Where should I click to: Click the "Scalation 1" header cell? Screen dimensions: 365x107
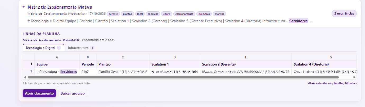[x=174, y=64]
